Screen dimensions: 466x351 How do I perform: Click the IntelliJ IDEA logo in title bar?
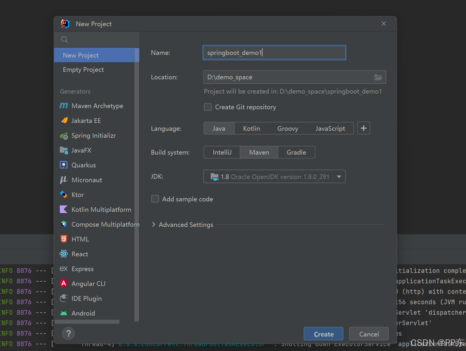[x=65, y=24]
